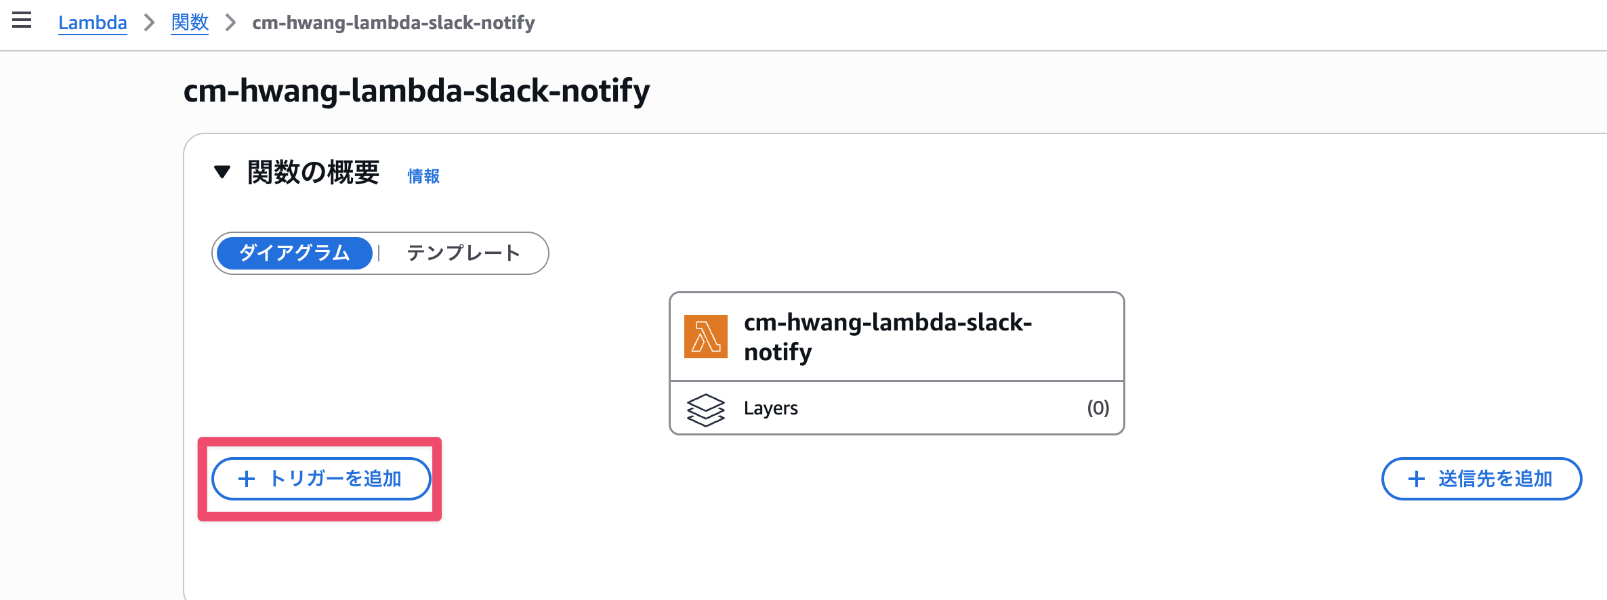This screenshot has width=1607, height=600.
Task: Switch to the ダイアグラム view
Action: [295, 253]
